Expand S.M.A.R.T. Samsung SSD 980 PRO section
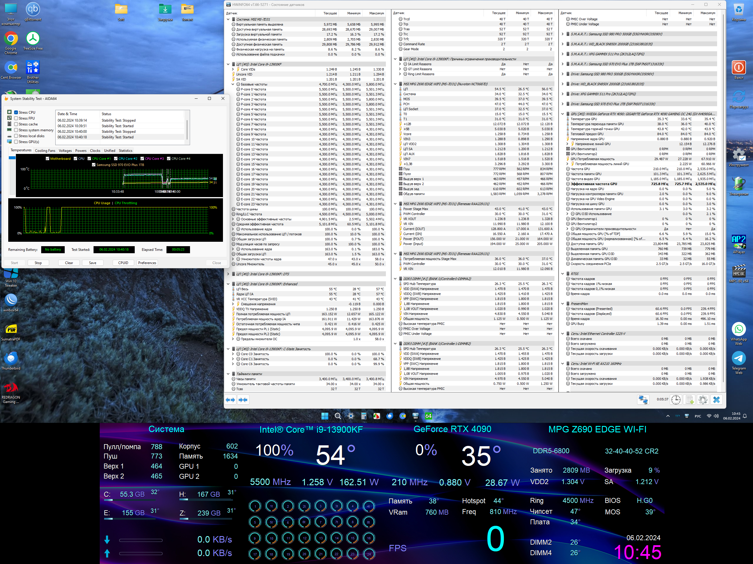 (562, 34)
